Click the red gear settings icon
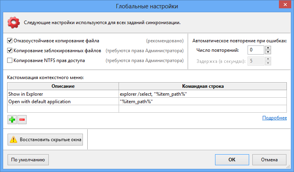Image resolution: width=294 pixels, height=172 pixels. [x=14, y=23]
